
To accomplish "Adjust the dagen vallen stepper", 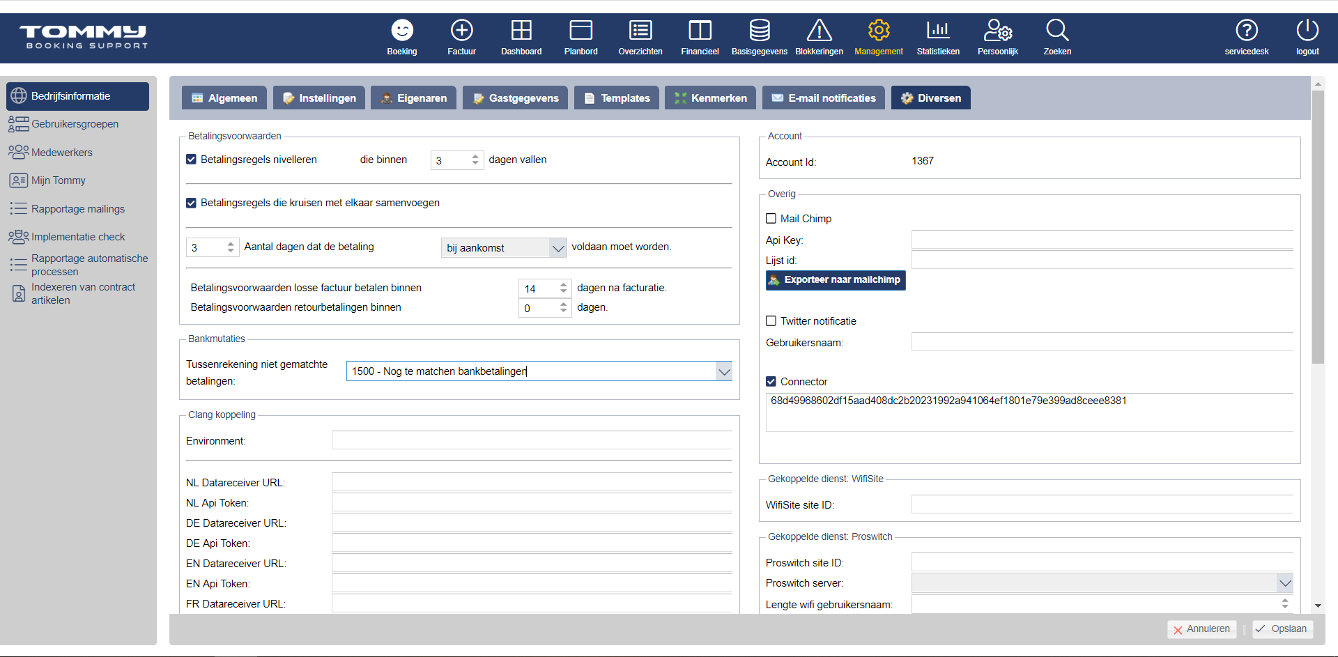I will coord(475,160).
